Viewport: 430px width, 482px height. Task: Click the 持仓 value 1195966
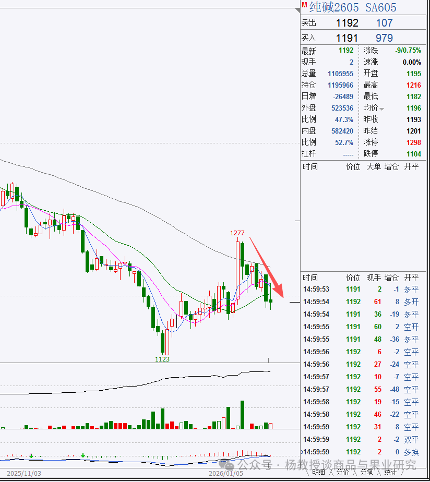pos(340,85)
